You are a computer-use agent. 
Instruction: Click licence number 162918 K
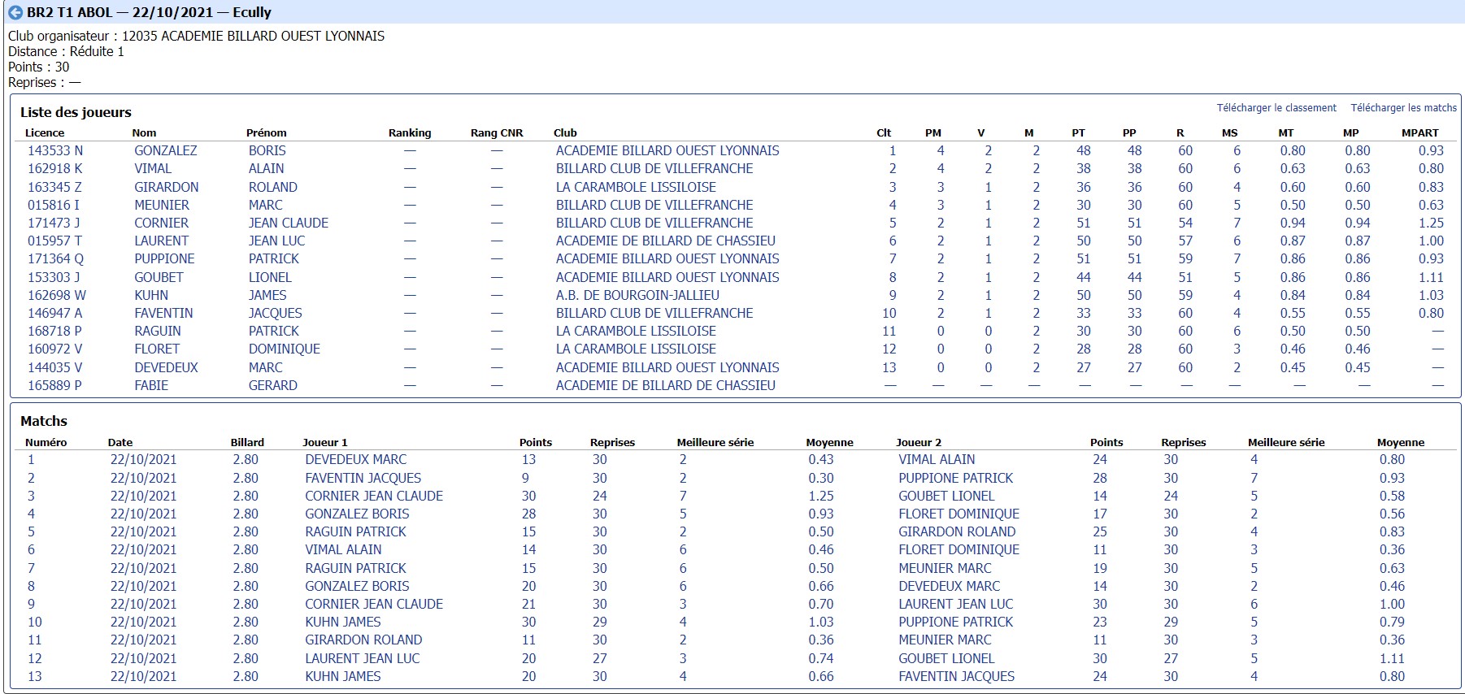pos(55,168)
